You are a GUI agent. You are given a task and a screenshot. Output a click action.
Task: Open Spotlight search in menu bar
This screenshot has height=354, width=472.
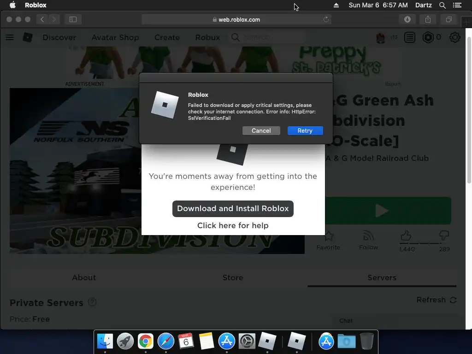(x=442, y=5)
